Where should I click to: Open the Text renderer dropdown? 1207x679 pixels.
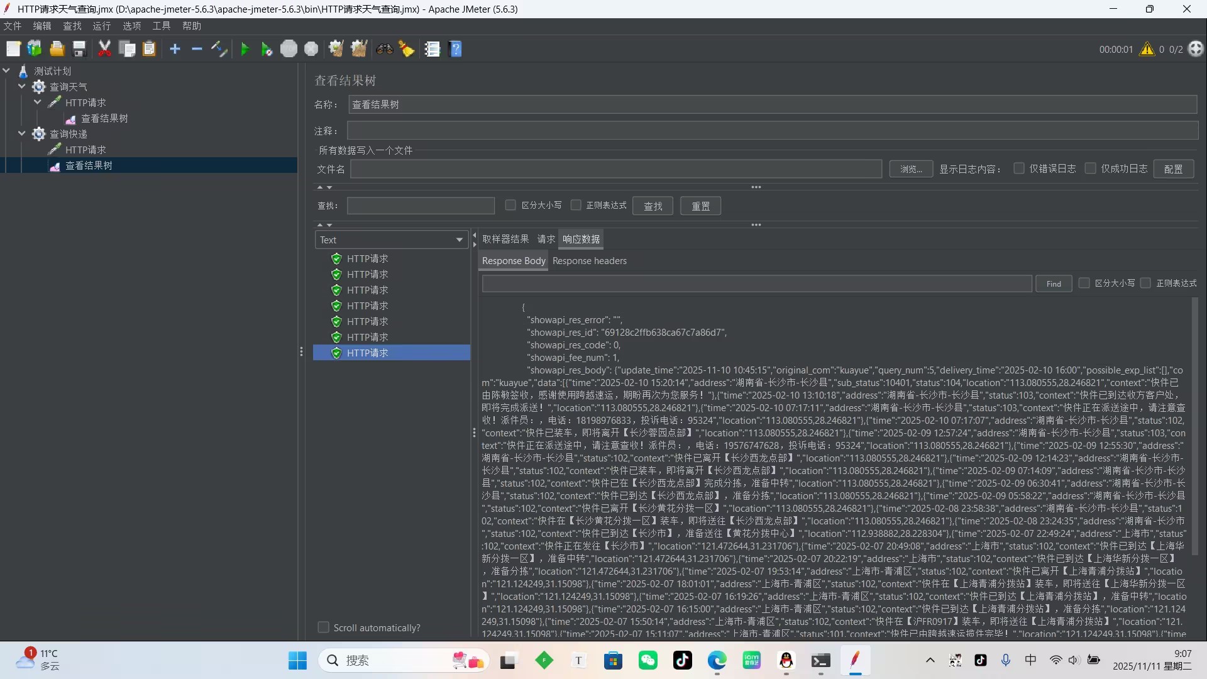[391, 240]
